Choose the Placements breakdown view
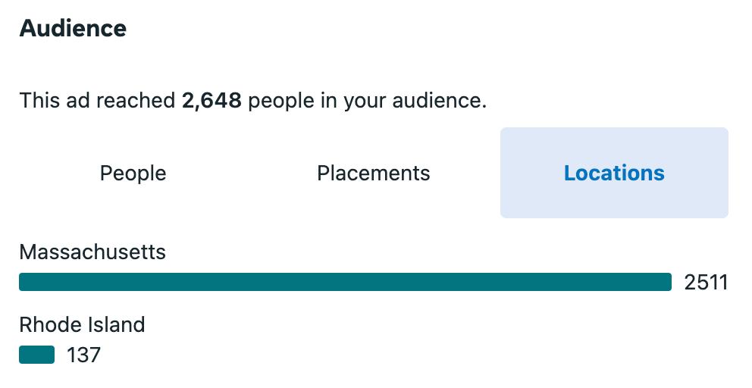 point(373,174)
